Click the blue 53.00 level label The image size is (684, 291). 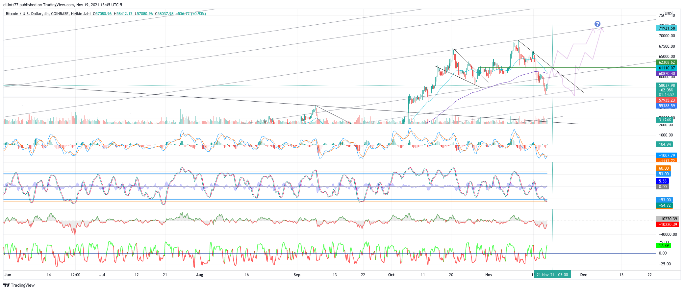click(x=663, y=174)
